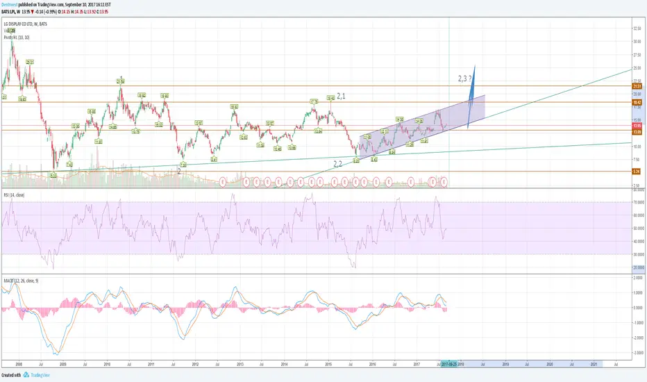Click the 2009 year label on time axis
Viewport: 647px width, 382px height.
click(x=62, y=364)
